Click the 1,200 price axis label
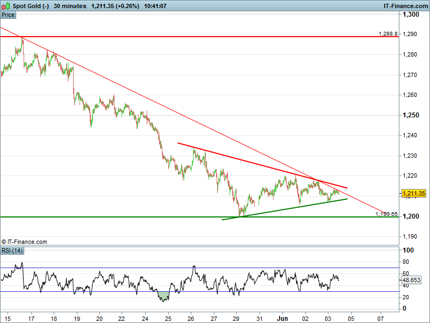This screenshot has height=323, width=430. (411, 216)
